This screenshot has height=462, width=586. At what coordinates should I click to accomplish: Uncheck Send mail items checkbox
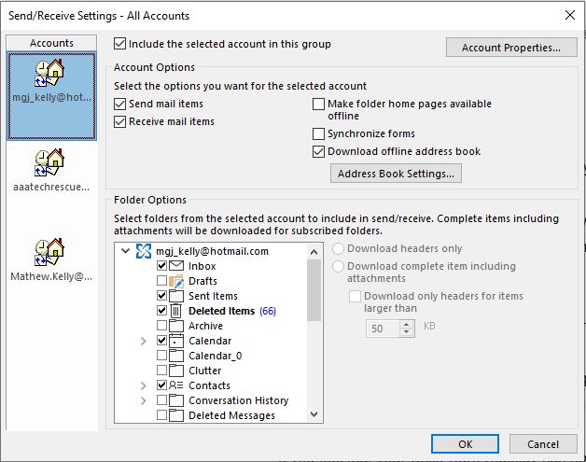pos(119,104)
